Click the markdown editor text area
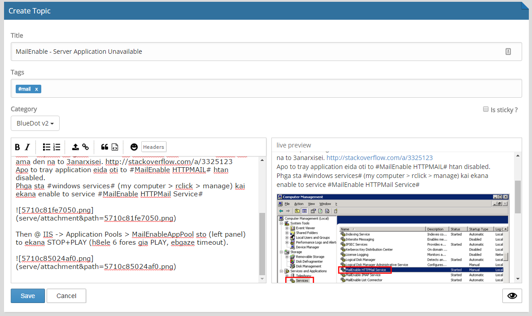Viewport: 532px width, 316px height. 135,219
